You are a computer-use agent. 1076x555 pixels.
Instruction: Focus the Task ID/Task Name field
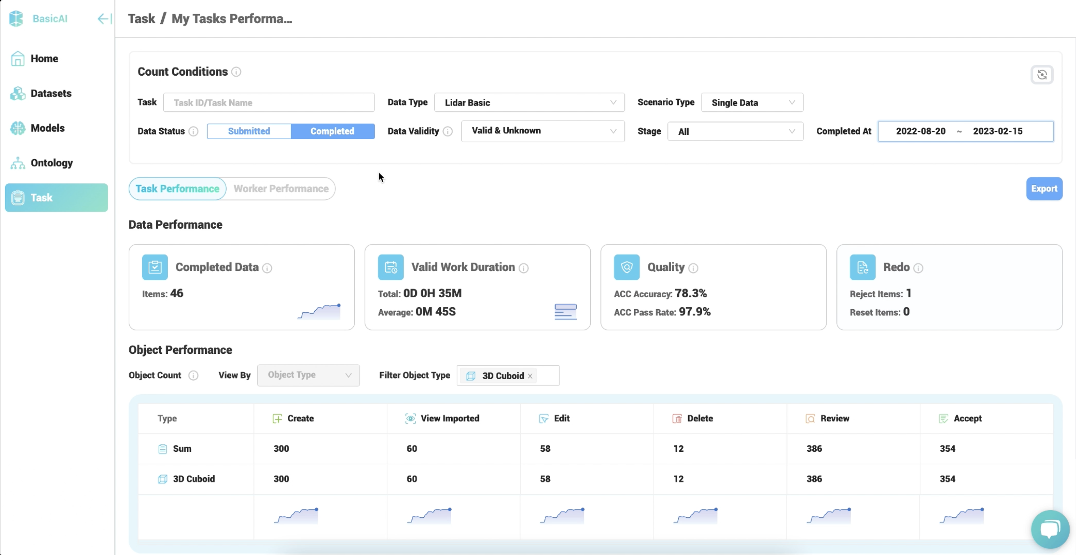[x=269, y=102]
